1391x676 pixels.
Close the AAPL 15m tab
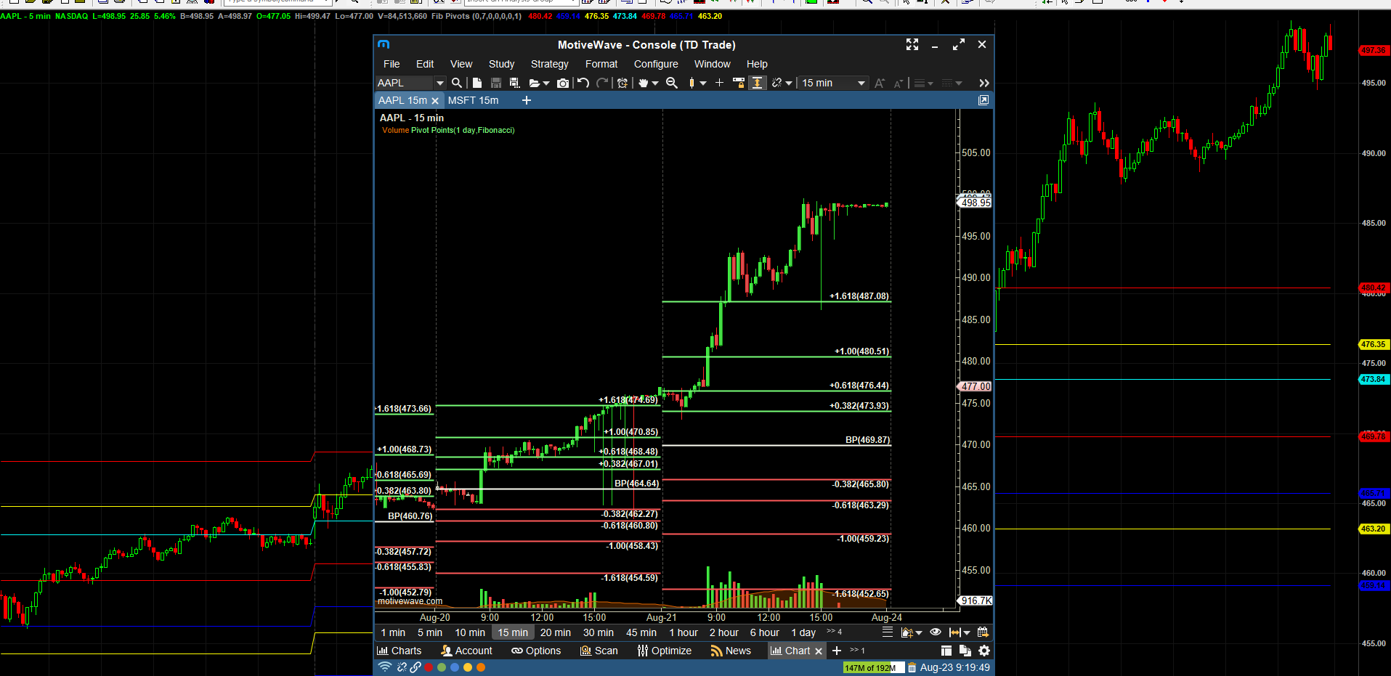(435, 101)
